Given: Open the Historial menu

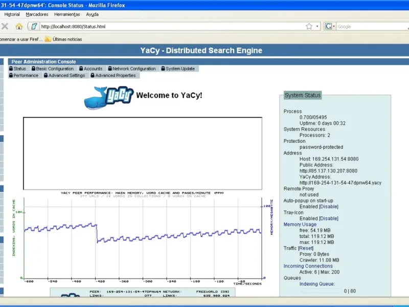Looking at the screenshot, I should point(12,14).
